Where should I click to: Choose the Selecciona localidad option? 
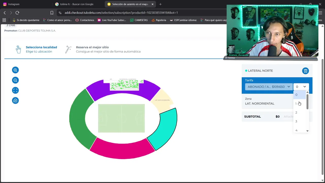click(x=41, y=49)
